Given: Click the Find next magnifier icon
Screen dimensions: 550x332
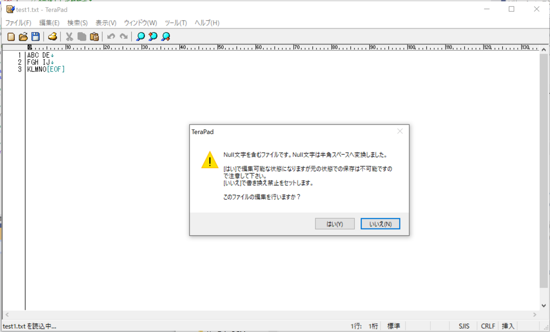Looking at the screenshot, I should click(x=166, y=37).
